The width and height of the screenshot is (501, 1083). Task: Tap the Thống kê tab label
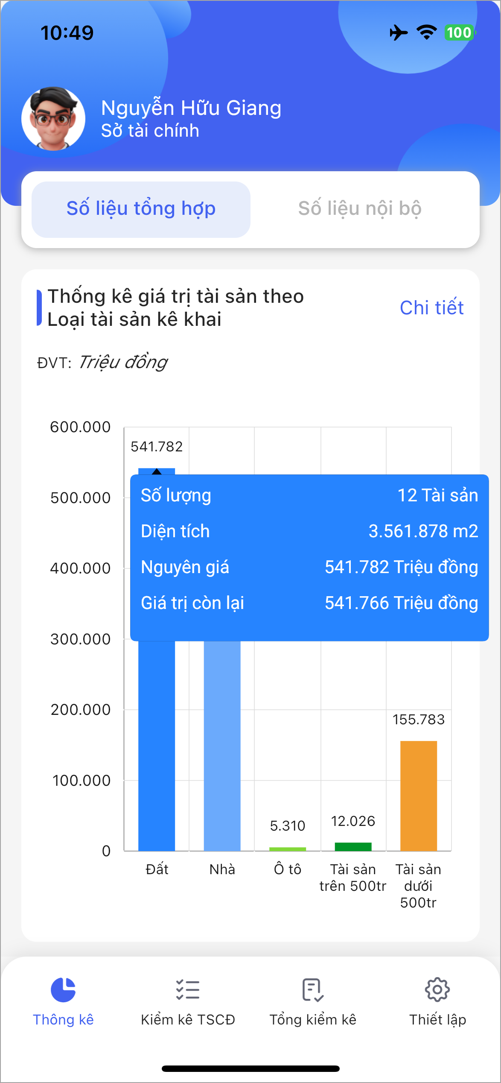click(63, 1020)
